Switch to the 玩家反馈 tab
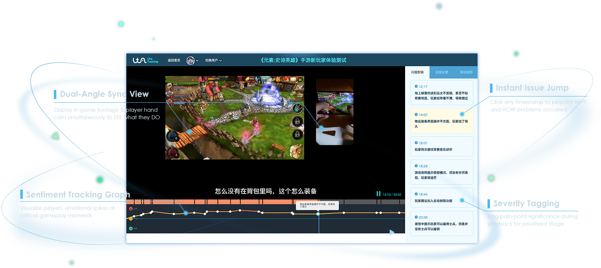Screen dimensions: 601x268 [442, 72]
